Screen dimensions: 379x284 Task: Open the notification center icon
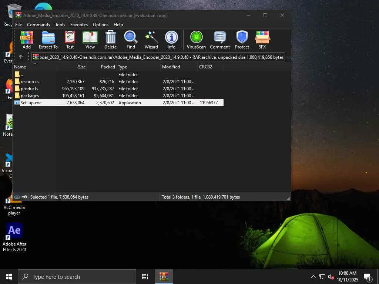click(x=367, y=277)
